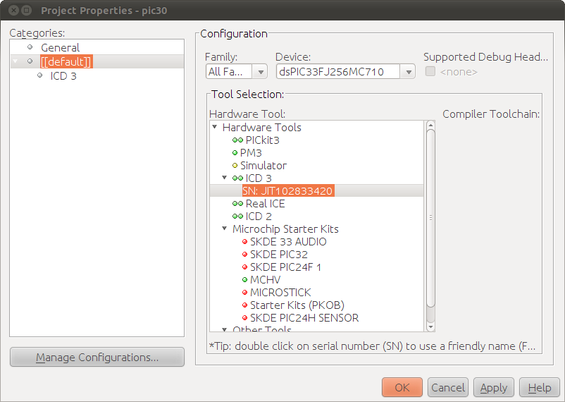565x402 pixels.
Task: Click the ICD 2 status icon
Action: point(237,216)
